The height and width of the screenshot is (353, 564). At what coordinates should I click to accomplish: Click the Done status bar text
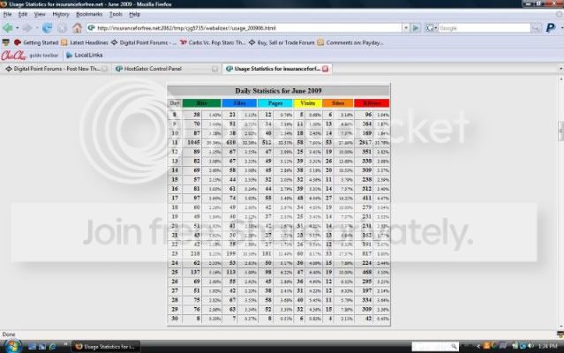[x=9, y=334]
